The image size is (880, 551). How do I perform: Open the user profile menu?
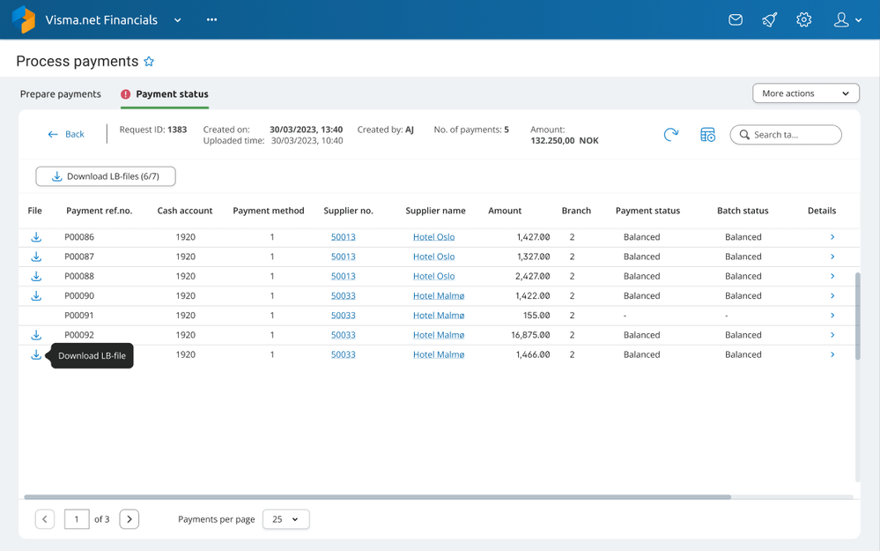[847, 20]
